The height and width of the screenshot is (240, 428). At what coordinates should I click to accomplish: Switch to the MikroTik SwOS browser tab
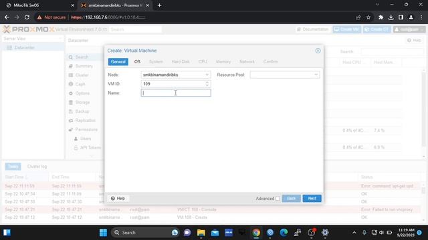(x=39, y=5)
